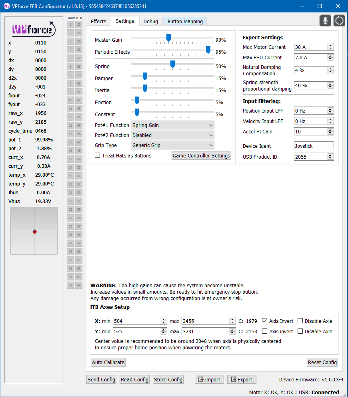Click button indicator number 32
348x397 pixels.
tap(70, 285)
